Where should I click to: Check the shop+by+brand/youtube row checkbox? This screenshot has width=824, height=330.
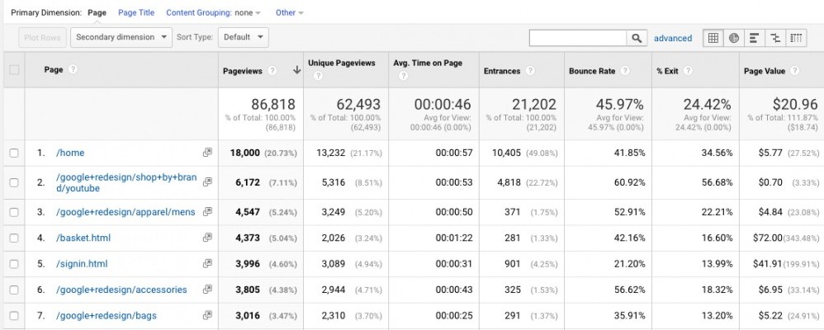click(x=14, y=182)
